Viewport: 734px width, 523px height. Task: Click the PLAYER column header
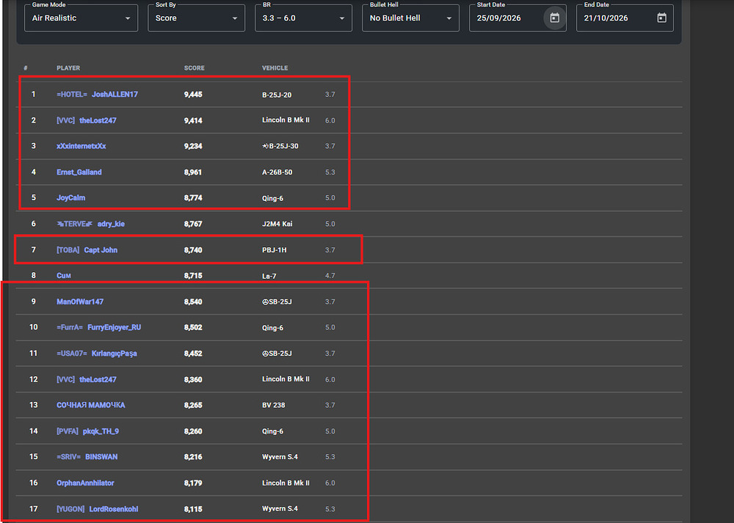tap(68, 67)
